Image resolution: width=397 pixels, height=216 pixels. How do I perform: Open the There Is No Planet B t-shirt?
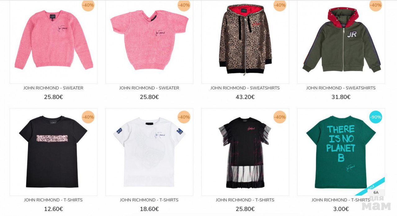(341, 152)
